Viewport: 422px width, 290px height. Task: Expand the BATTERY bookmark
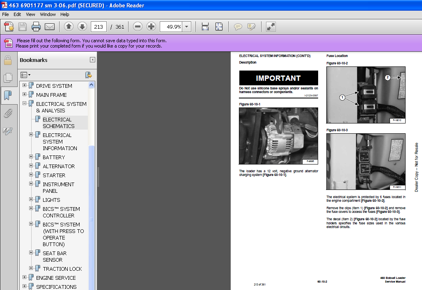coord(31,157)
